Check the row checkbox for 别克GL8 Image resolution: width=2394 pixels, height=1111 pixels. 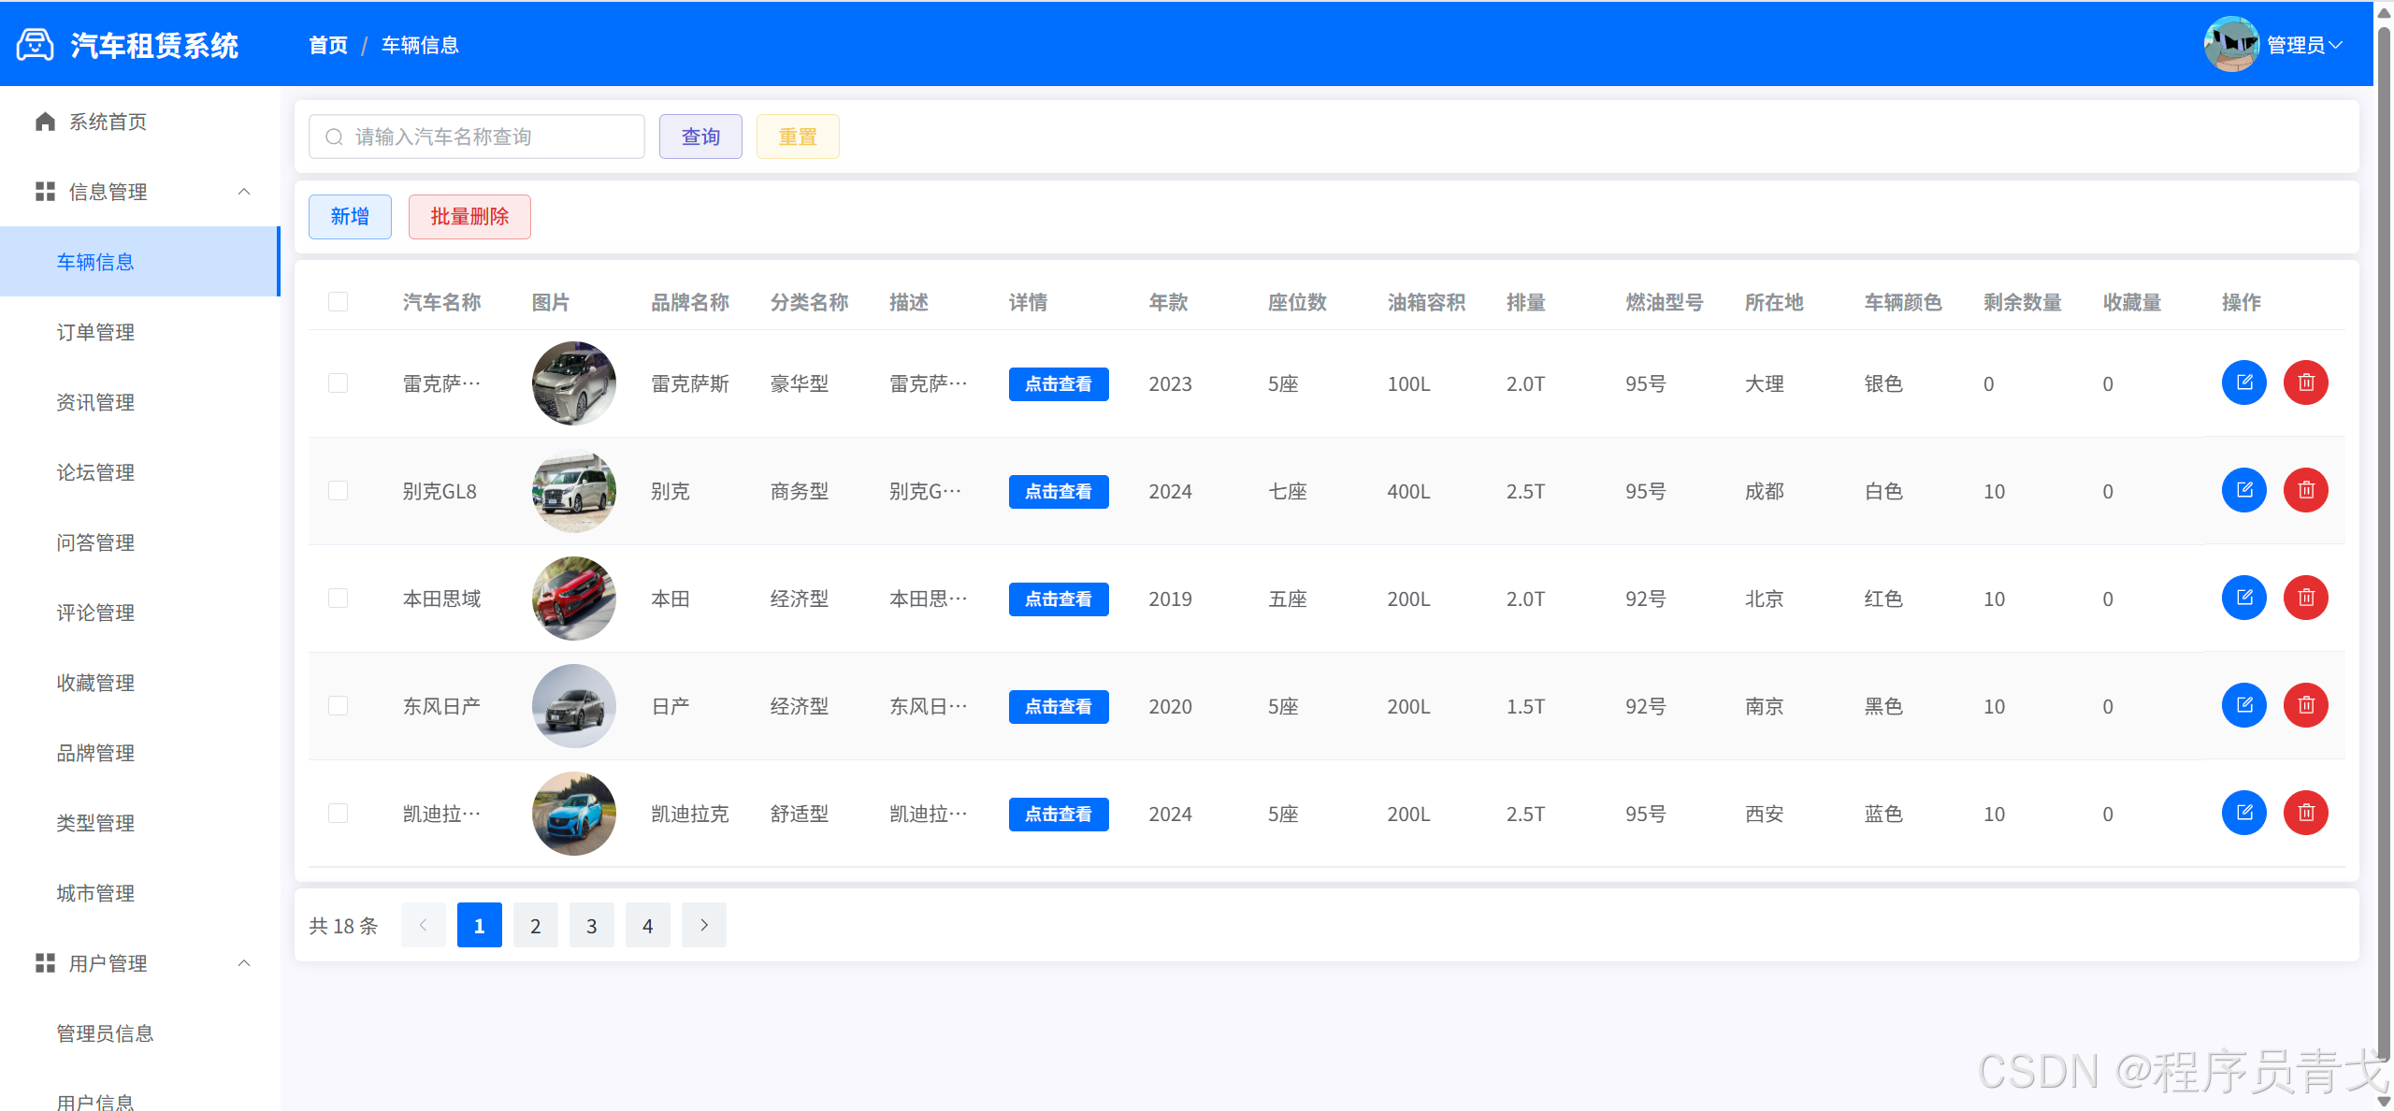(338, 490)
